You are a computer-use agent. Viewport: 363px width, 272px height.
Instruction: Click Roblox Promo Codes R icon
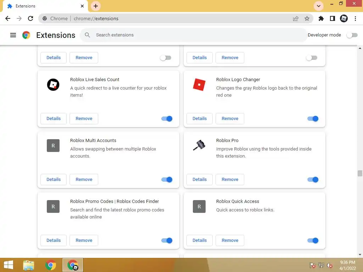pos(53,206)
